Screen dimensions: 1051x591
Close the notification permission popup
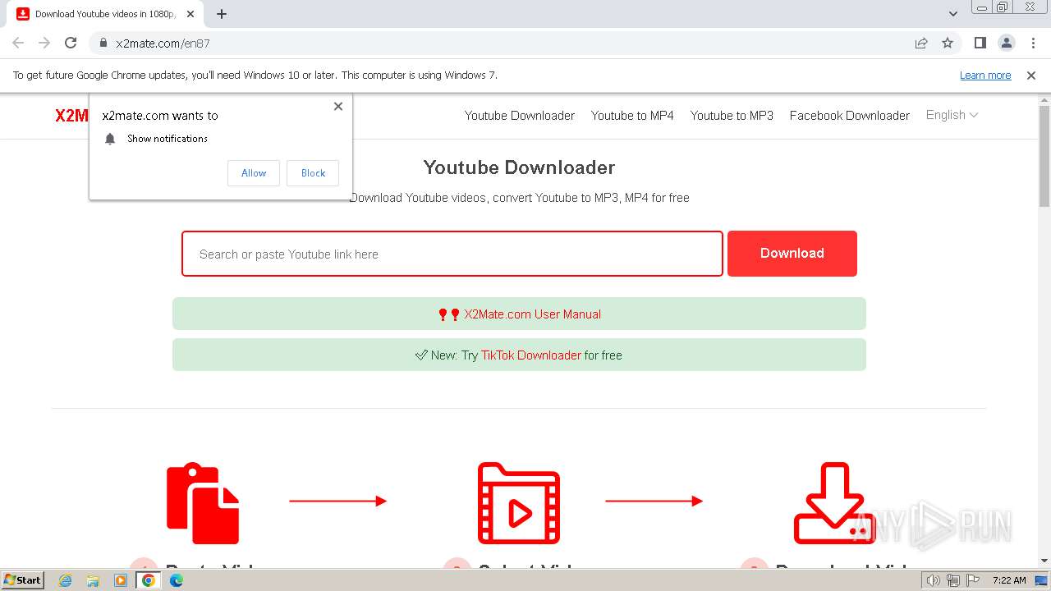tap(338, 106)
